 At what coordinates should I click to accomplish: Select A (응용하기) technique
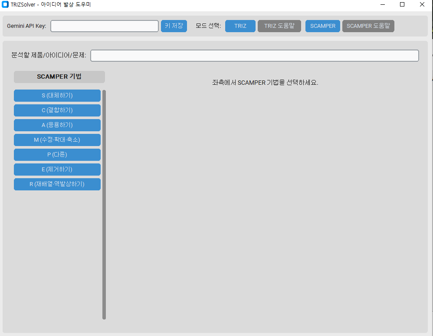57,125
